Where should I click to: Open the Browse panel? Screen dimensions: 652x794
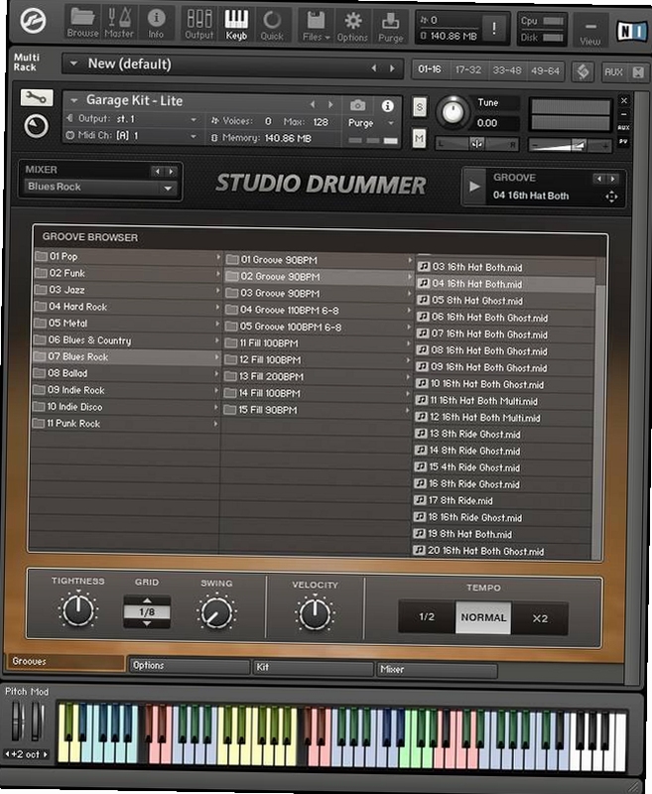pos(83,23)
